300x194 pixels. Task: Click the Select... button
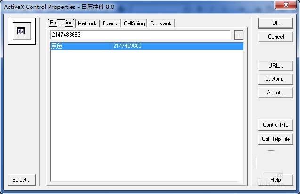22,180
